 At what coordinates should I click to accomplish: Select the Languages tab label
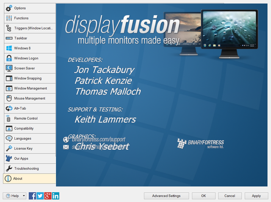[22, 138]
